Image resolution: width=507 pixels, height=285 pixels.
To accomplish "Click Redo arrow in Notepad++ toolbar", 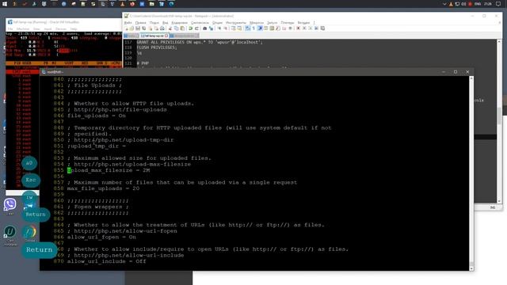I will [x=196, y=28].
